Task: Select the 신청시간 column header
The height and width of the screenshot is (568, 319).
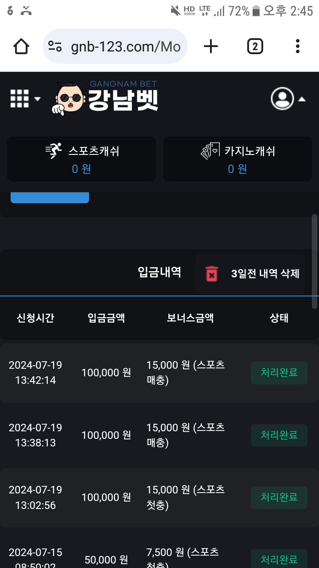Action: (x=35, y=318)
